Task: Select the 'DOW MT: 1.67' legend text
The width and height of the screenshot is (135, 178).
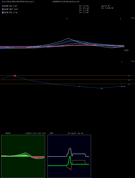Action: coord(11,9)
